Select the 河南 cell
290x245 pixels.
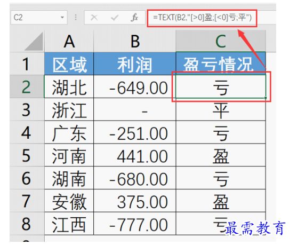(x=69, y=155)
